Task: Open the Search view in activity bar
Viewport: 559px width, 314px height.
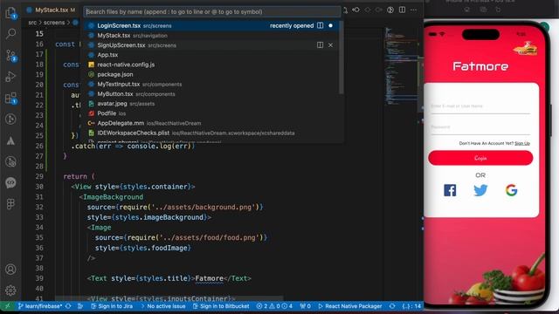Action: point(10,34)
